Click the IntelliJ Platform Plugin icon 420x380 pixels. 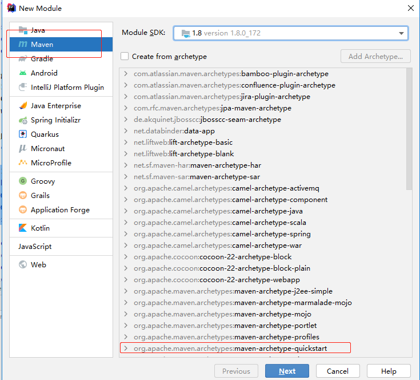click(23, 87)
